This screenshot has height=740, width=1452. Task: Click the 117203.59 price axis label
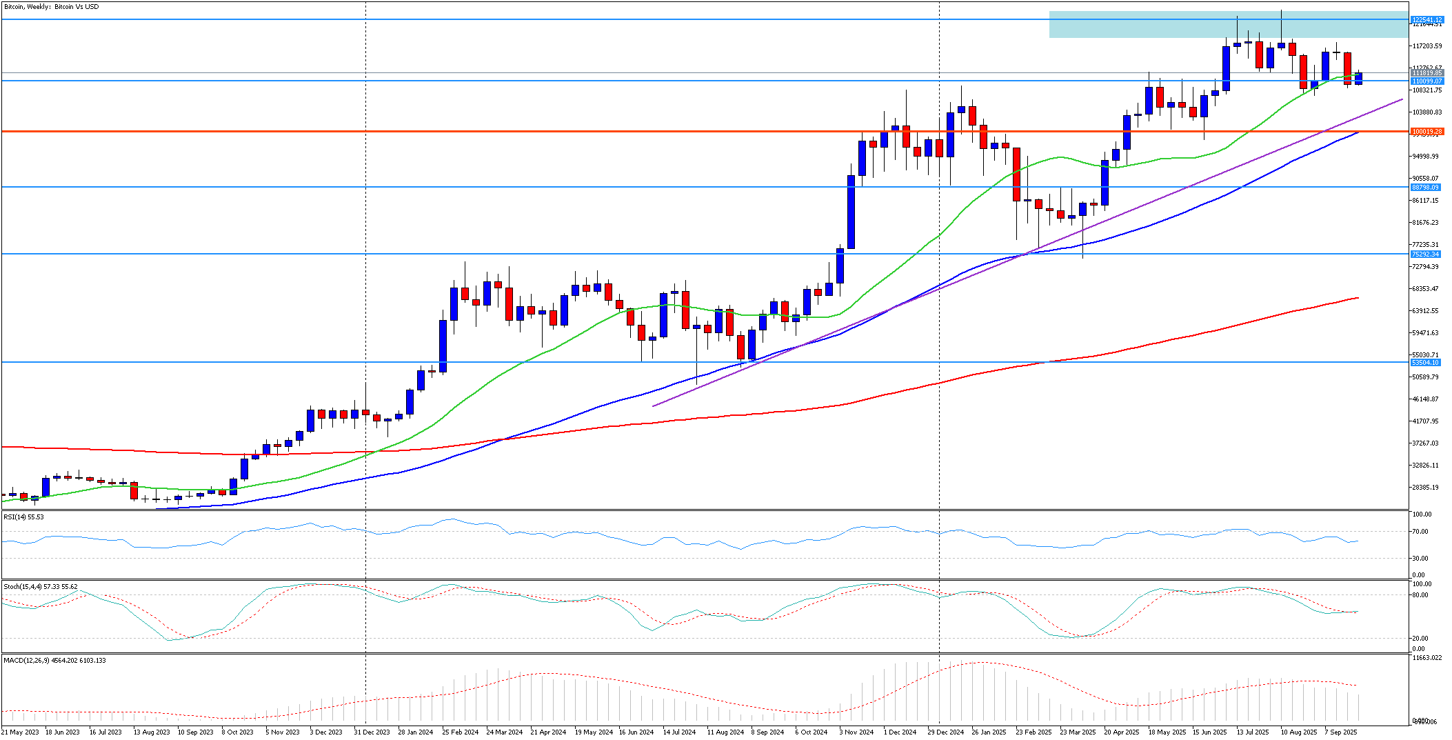pos(1426,46)
